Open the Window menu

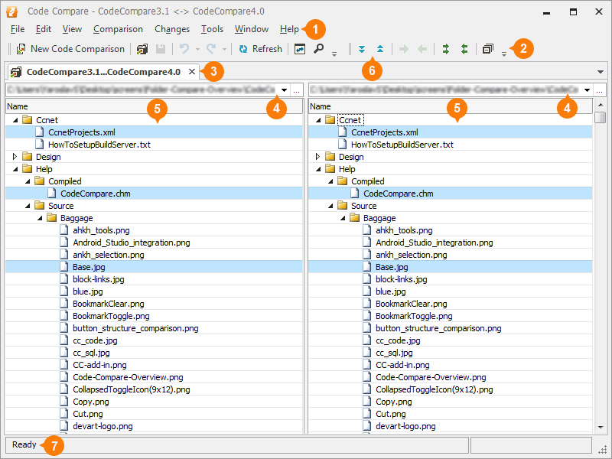[252, 29]
